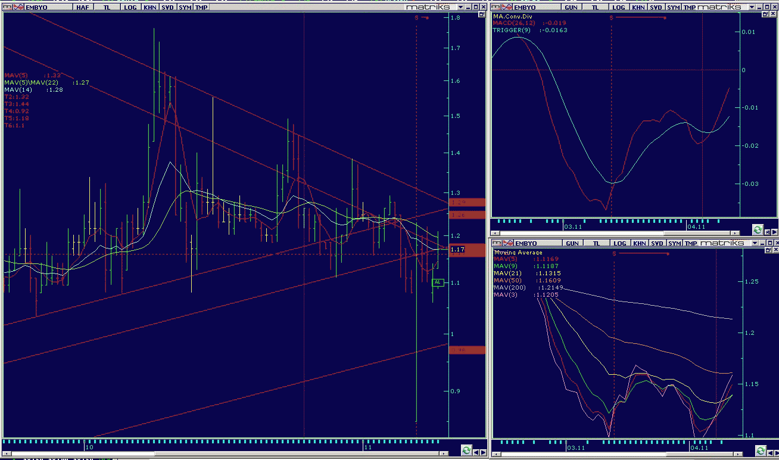Open dropdown arrow in MACD window title bar
The width and height of the screenshot is (779, 460).
tap(752, 7)
